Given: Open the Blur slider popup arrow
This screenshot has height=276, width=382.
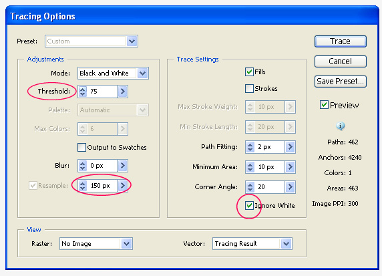Looking at the screenshot, I should (122, 166).
